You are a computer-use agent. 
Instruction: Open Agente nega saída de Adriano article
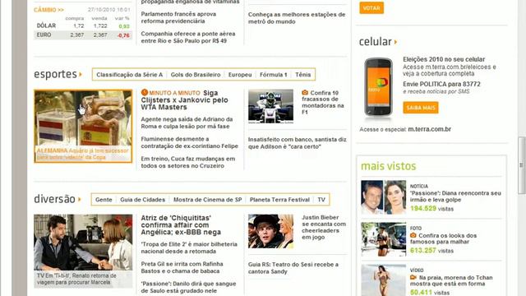click(187, 123)
